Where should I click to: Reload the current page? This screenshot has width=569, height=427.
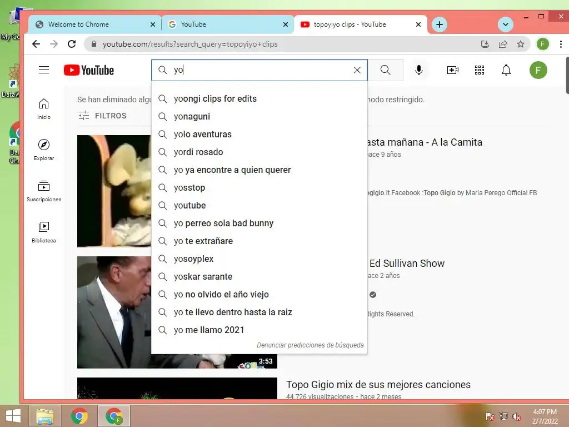(x=72, y=44)
